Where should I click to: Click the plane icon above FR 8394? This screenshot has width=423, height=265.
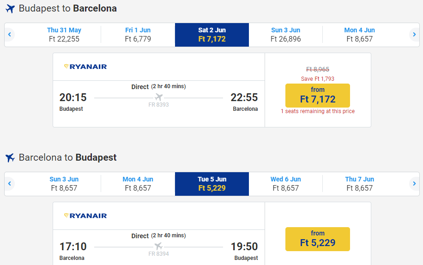[158, 246]
